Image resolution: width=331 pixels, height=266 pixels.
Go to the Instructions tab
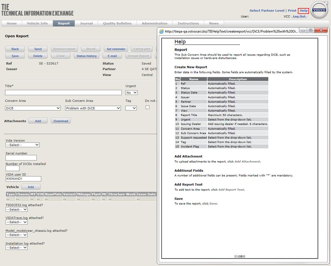pyautogui.click(x=188, y=23)
